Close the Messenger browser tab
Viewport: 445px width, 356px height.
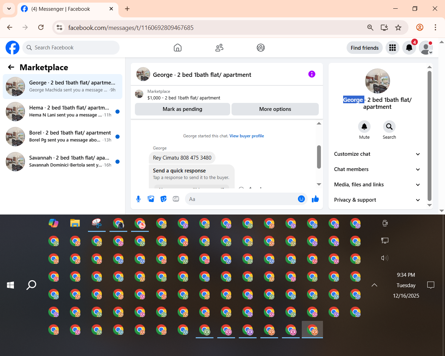click(x=111, y=9)
